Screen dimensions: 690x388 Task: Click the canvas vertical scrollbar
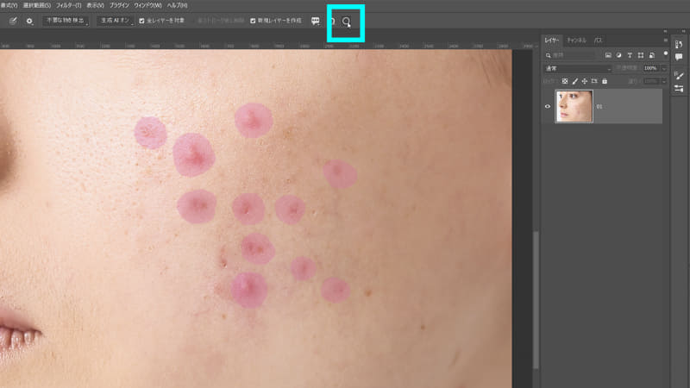pos(536,299)
